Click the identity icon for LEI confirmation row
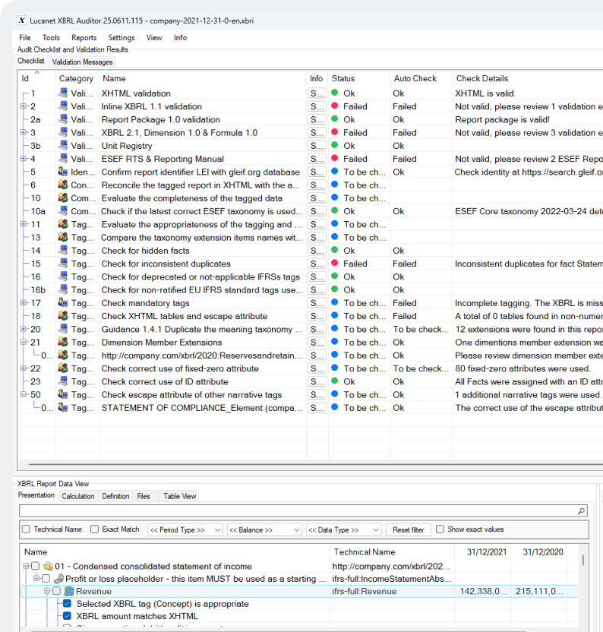 point(64,172)
